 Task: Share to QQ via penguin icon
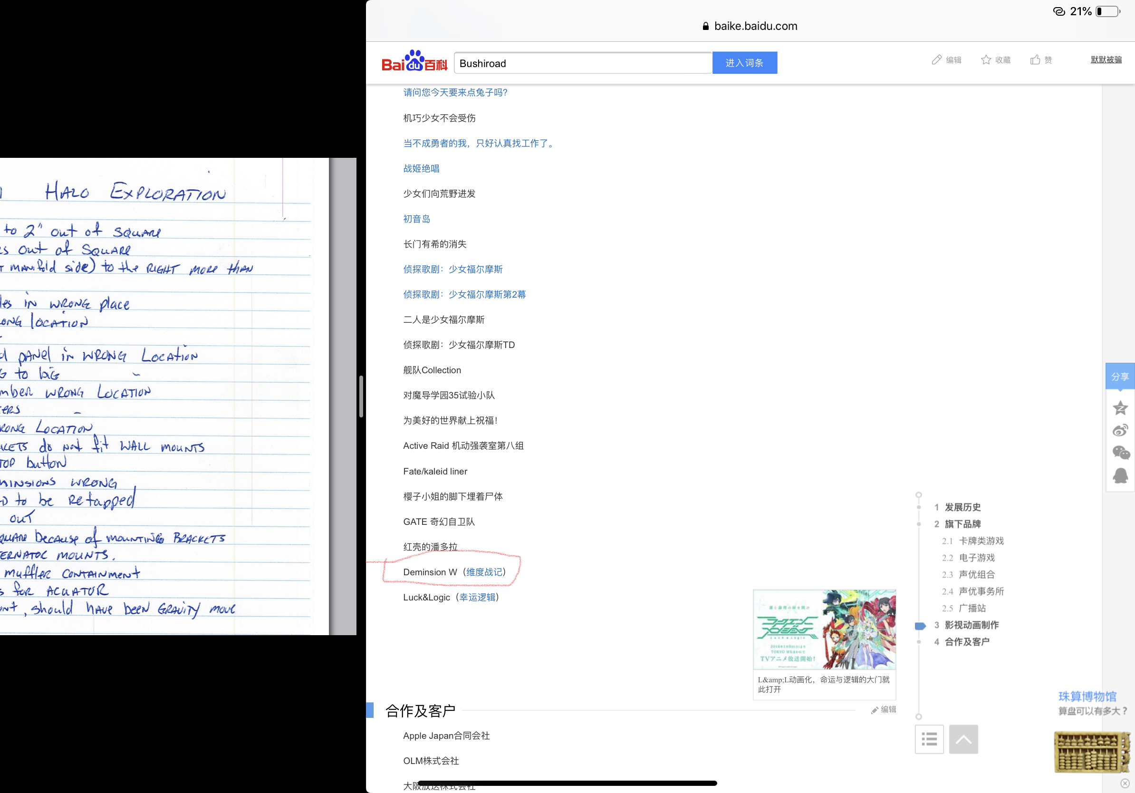(1120, 475)
